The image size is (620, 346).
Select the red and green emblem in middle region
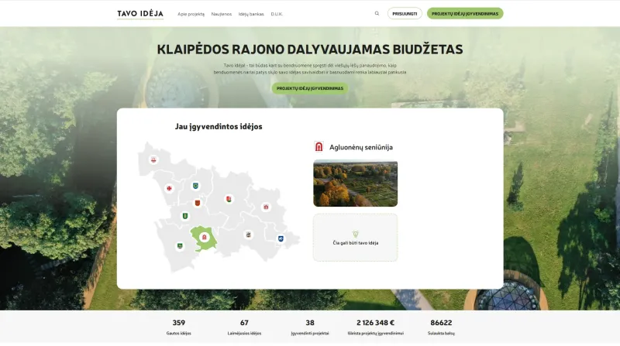pyautogui.click(x=229, y=199)
